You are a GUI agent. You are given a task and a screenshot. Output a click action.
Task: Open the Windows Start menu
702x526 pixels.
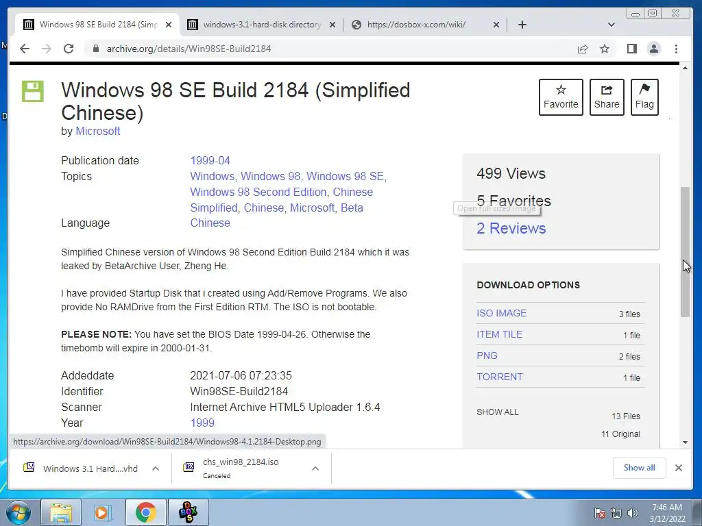coord(19,512)
